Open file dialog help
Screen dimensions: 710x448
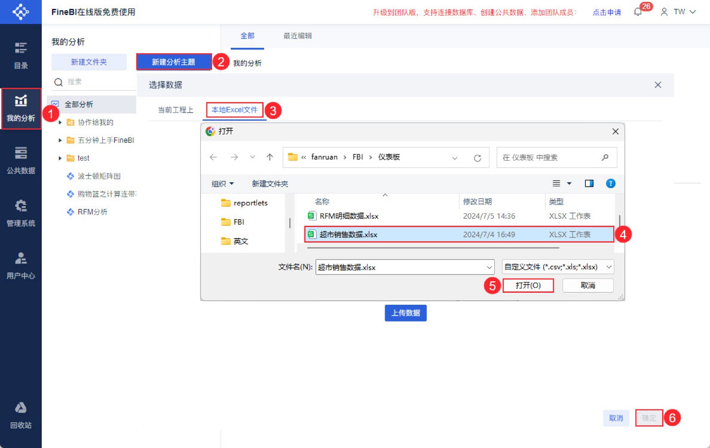[x=611, y=184]
